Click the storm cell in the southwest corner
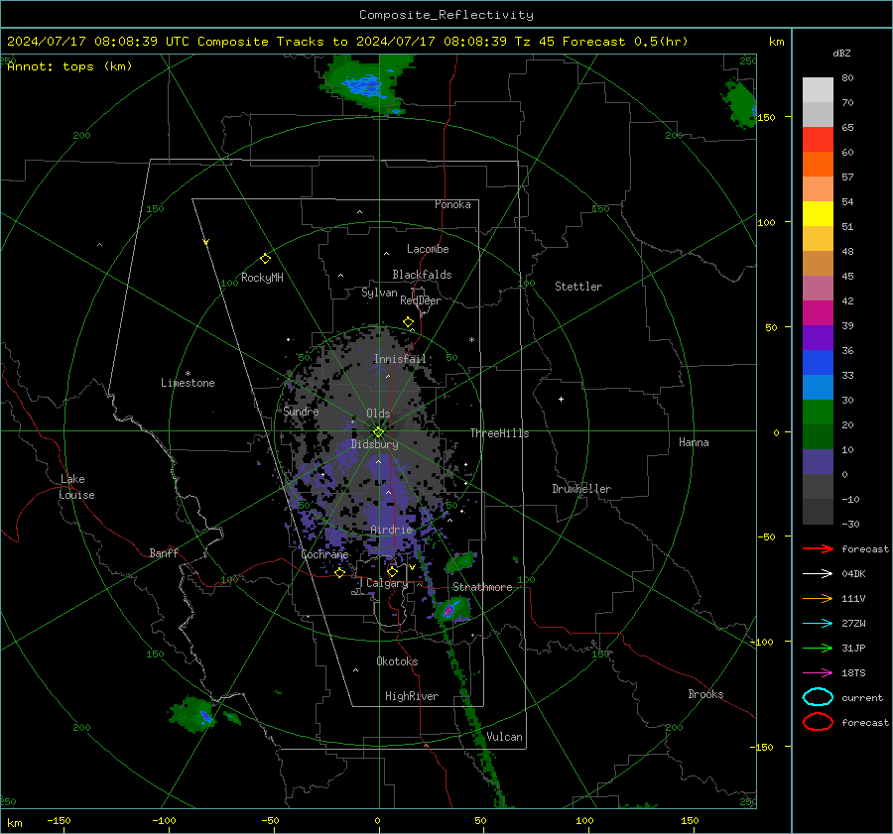 coord(194,715)
